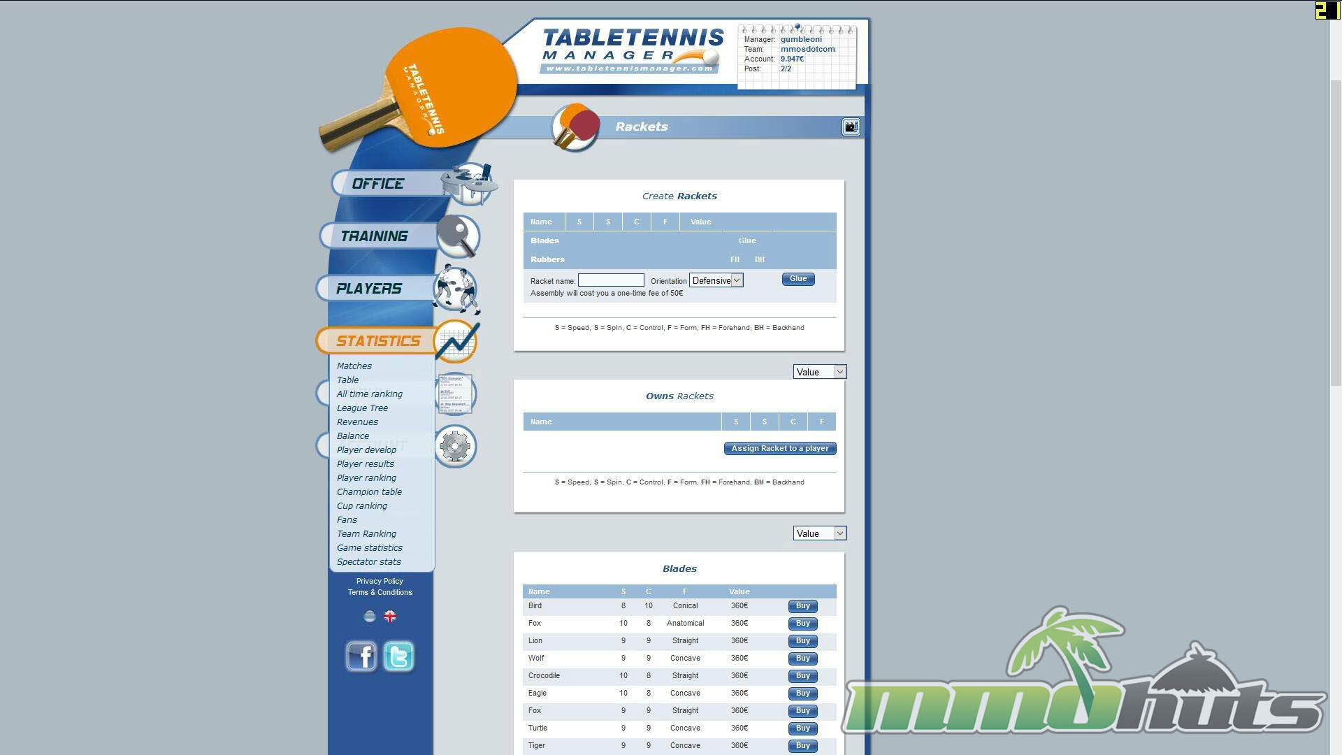The image size is (1342, 755).
Task: Open Champion table in the statistics list
Action: coord(369,492)
